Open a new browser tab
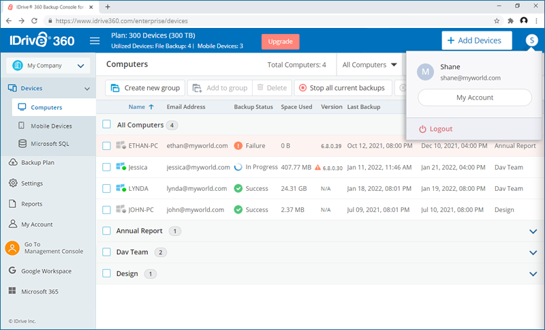 108,7
